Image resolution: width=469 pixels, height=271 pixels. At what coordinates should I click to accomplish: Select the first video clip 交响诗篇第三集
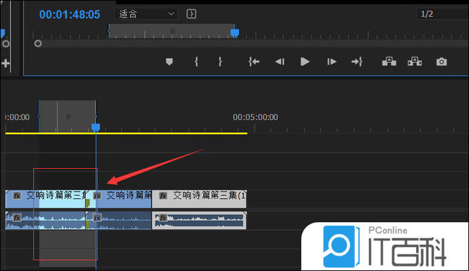(x=47, y=196)
